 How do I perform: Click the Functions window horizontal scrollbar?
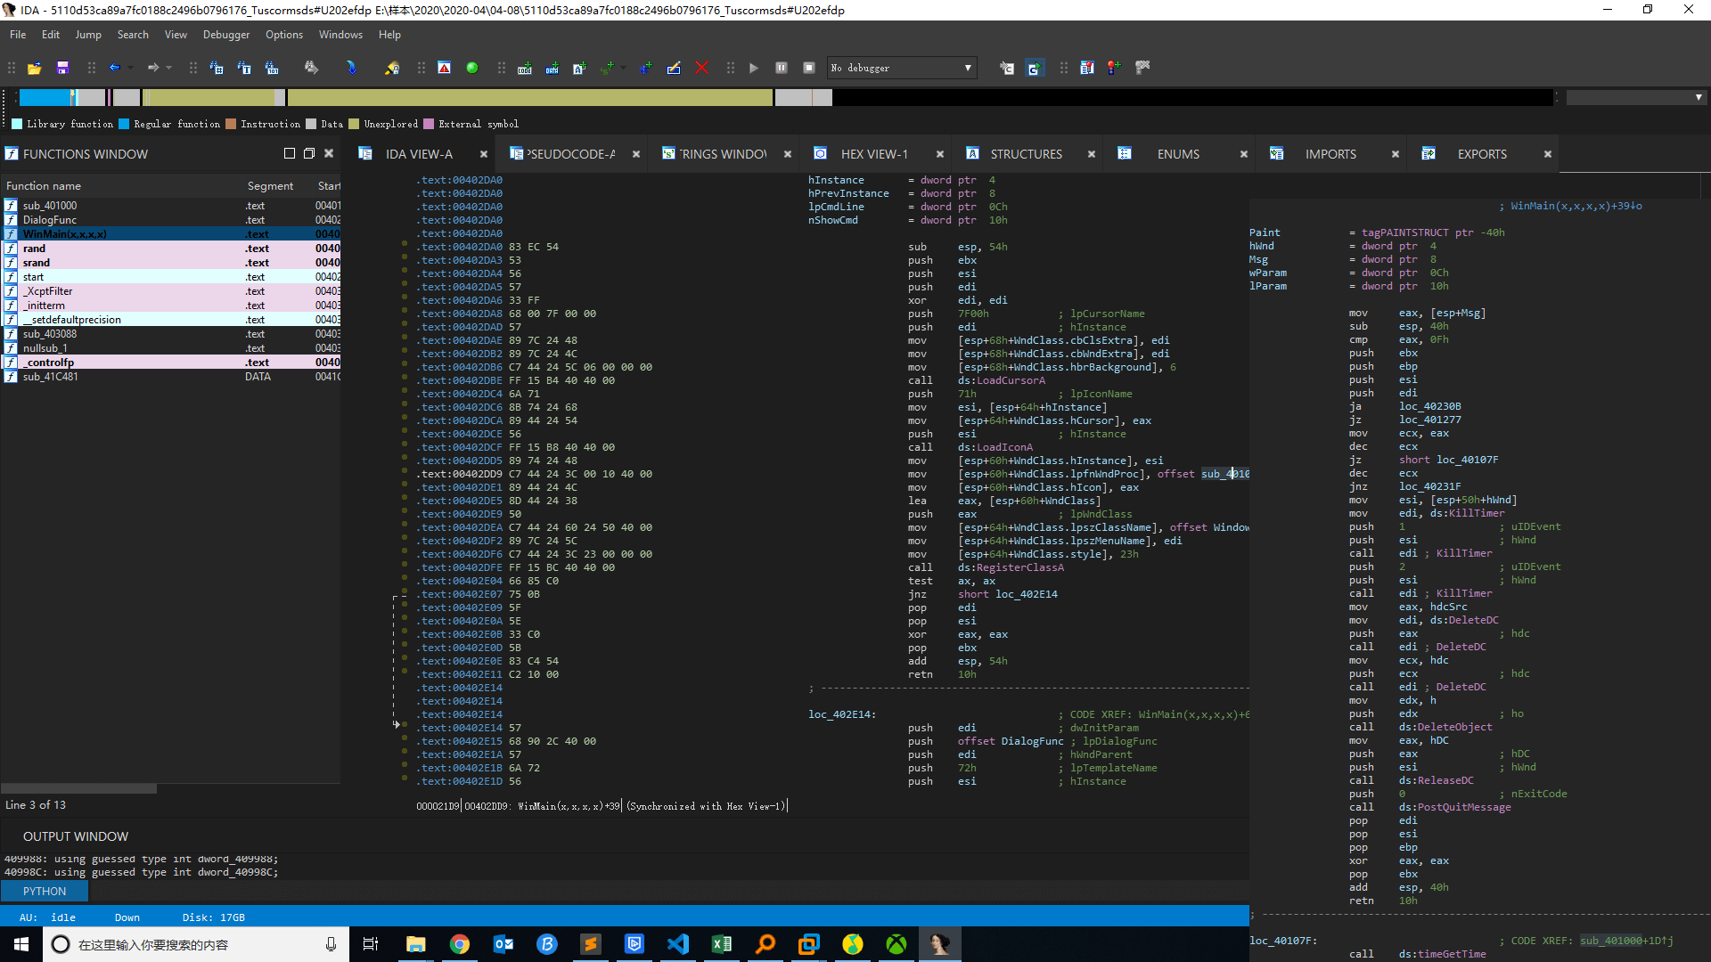click(x=79, y=788)
